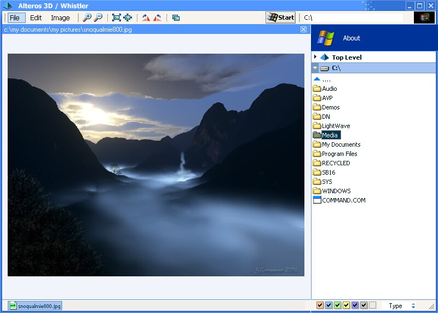Expand the Top Level tree node
The height and width of the screenshot is (313, 438).
(x=315, y=57)
